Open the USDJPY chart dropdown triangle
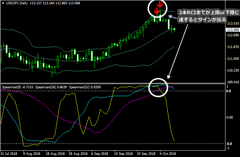Viewport: 240px width, 157px height. pos(3,3)
